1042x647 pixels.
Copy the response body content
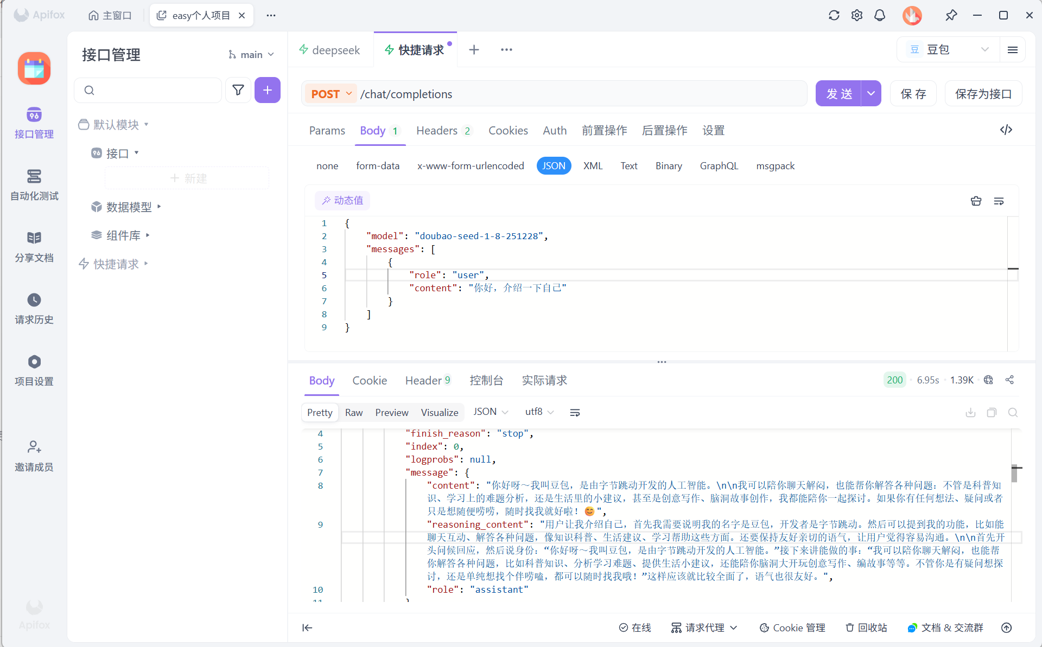pyautogui.click(x=992, y=413)
